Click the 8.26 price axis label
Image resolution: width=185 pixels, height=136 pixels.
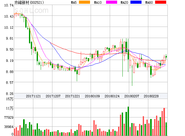[10, 94]
